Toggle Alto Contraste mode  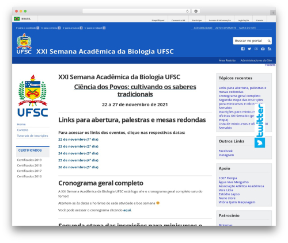226,28
